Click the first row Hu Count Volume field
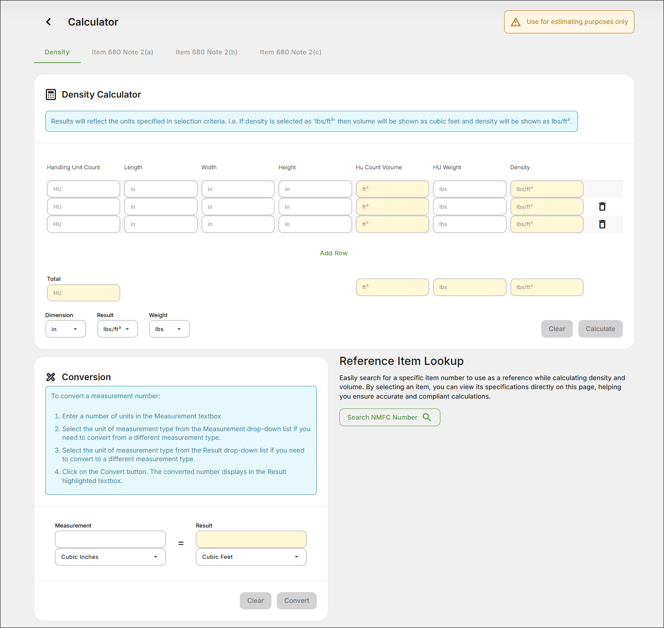 coord(393,189)
